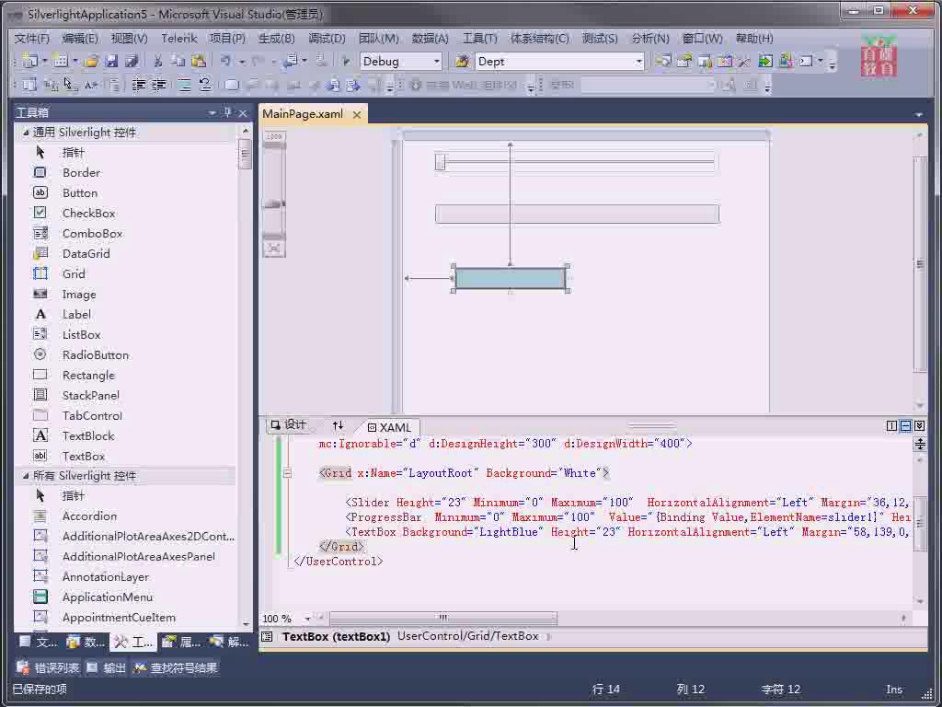Select the MainPage.xaml document tab

[303, 113]
